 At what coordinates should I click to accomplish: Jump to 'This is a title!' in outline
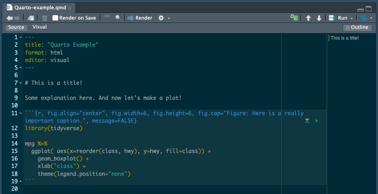point(345,38)
